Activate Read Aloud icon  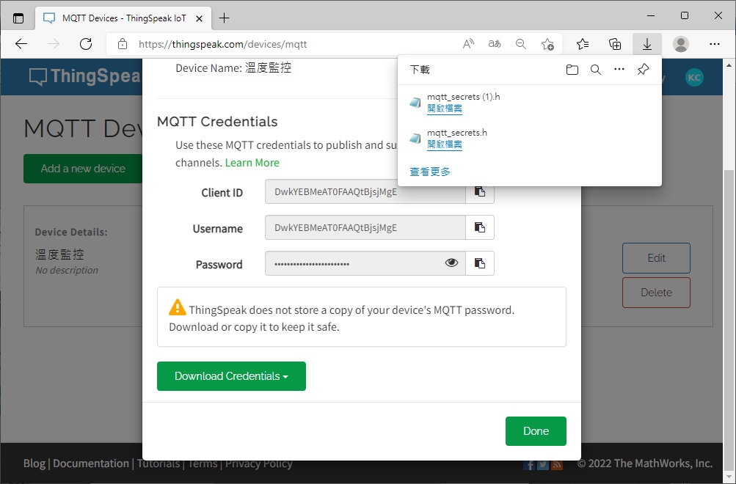468,44
